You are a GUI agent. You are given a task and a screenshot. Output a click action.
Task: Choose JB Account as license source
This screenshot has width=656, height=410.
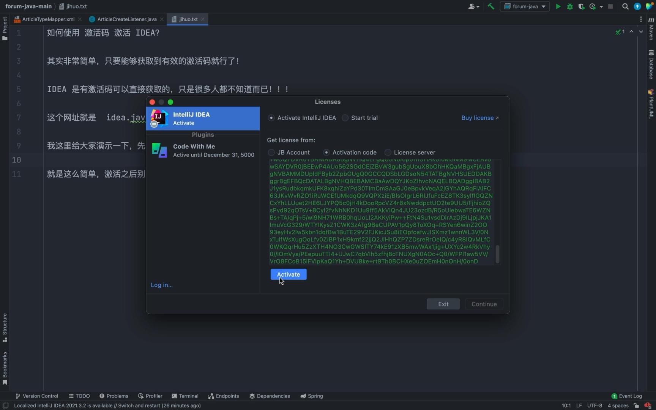pos(271,153)
